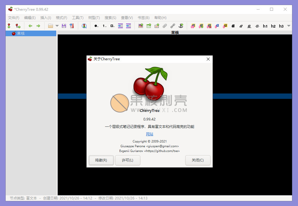Screen dimensions: 298x206
Task: Click the save file floppy icon
Action: (x=64, y=26)
